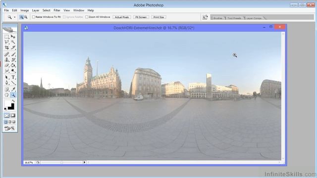This screenshot has height=178, width=317.
Task: Open the Layer menu
Action: pyautogui.click(x=36, y=10)
